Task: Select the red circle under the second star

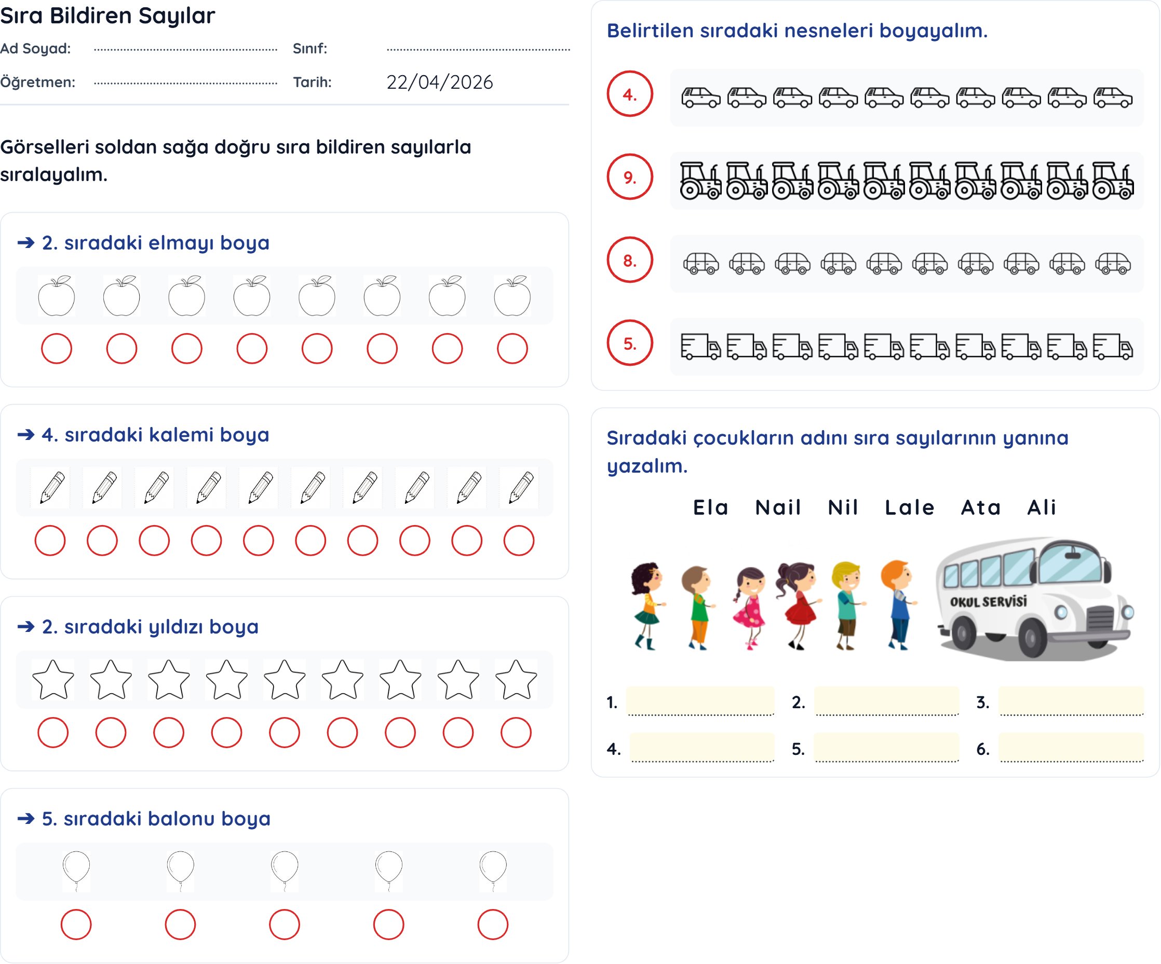Action: pyautogui.click(x=111, y=733)
